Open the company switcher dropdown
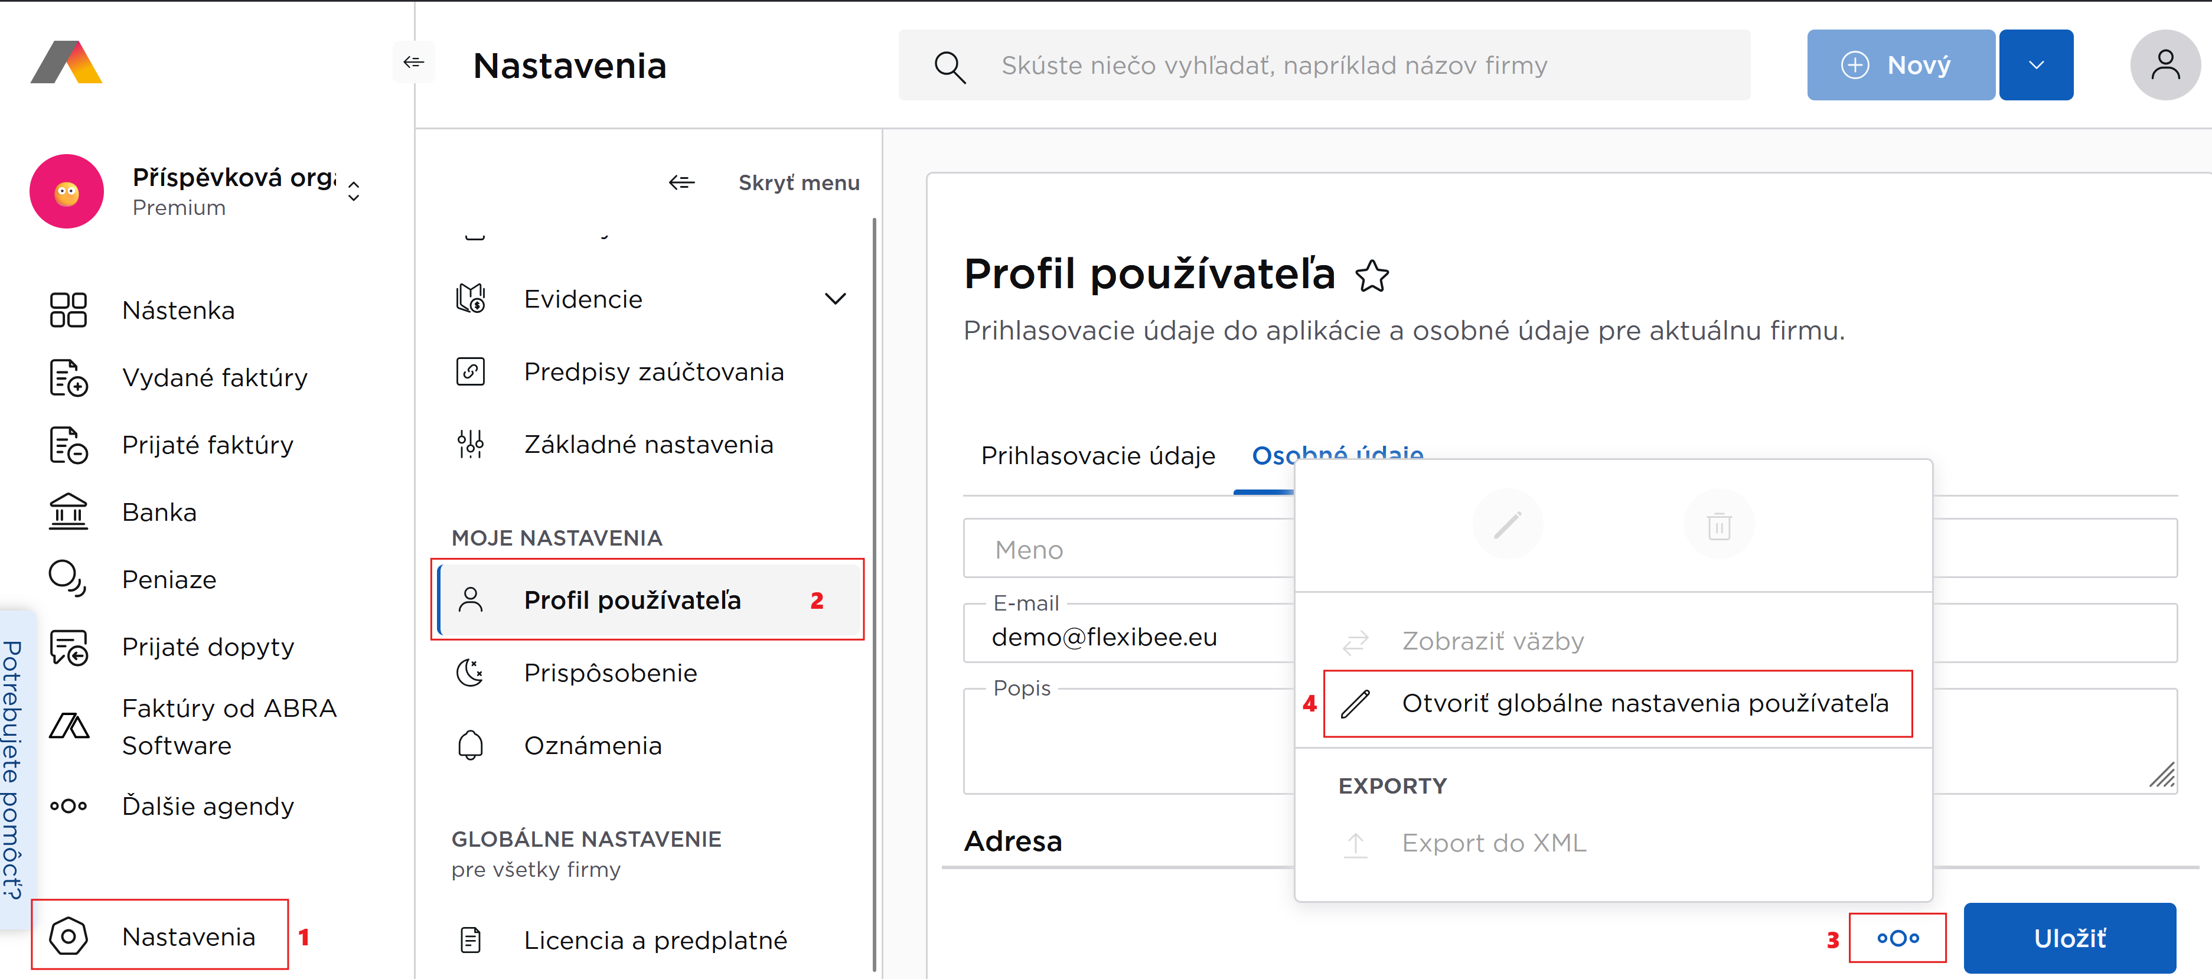Image resolution: width=2212 pixels, height=979 pixels. click(x=354, y=191)
